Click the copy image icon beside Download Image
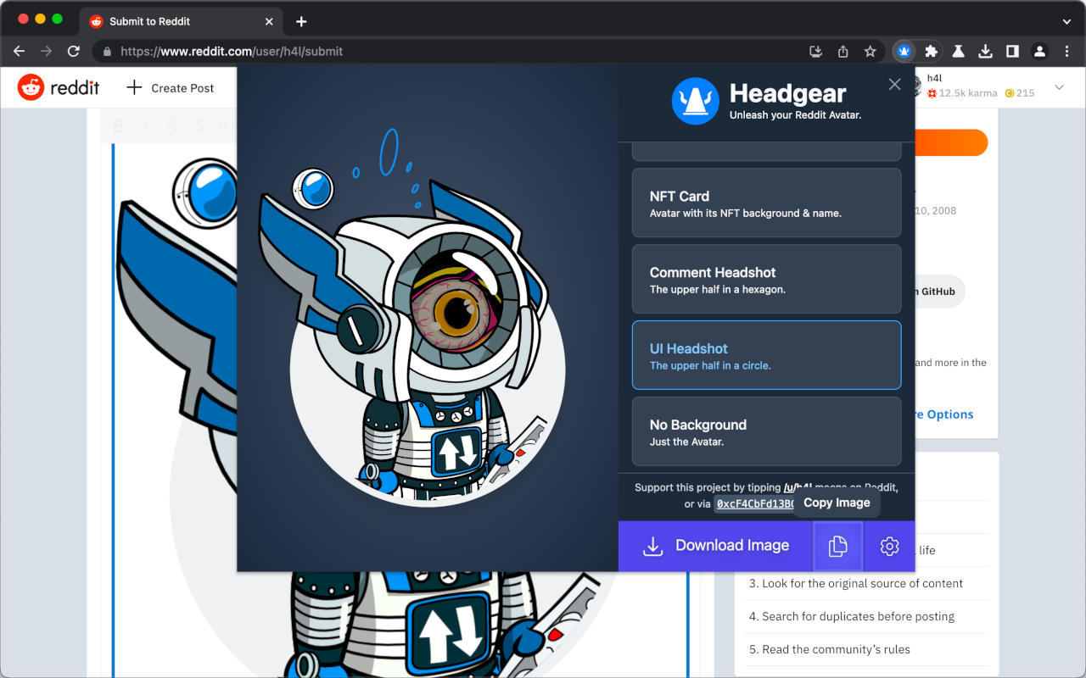1086x678 pixels. tap(837, 546)
